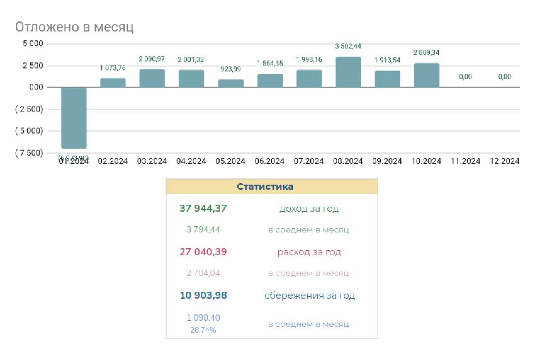Click data label 2 809,34
Screen dimensions: 535x361
426,53
